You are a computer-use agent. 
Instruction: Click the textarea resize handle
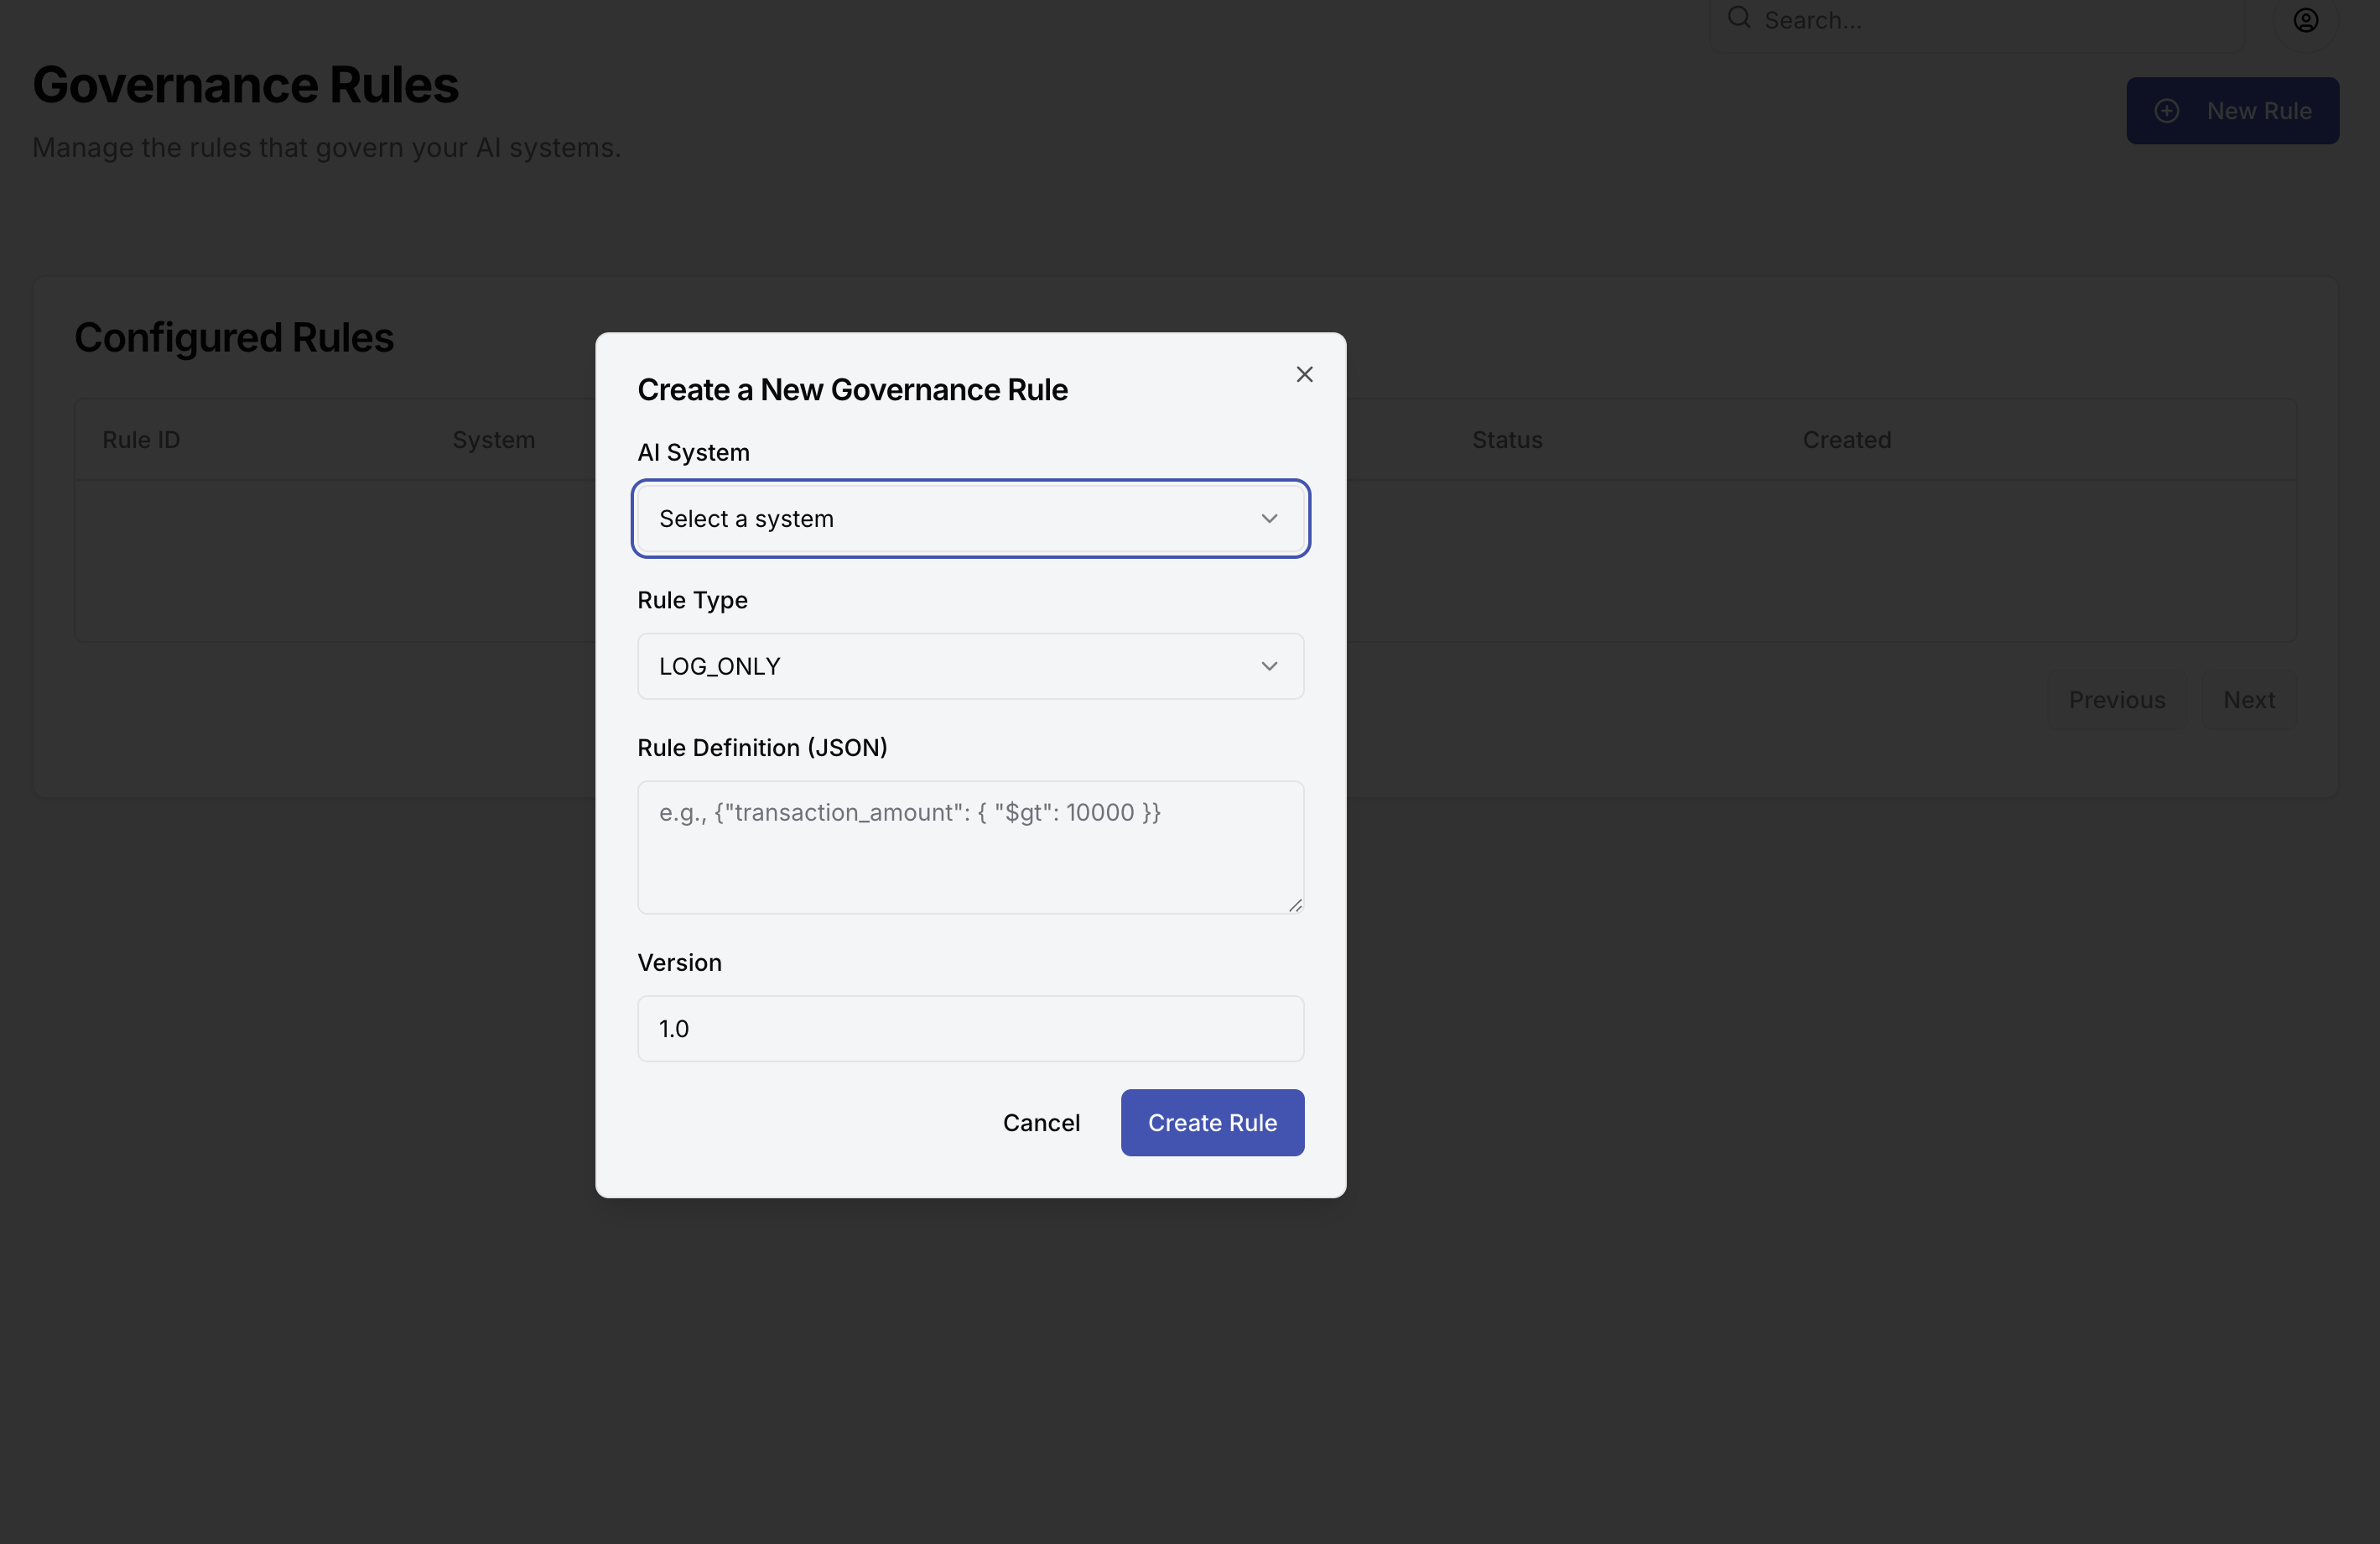[1295, 905]
